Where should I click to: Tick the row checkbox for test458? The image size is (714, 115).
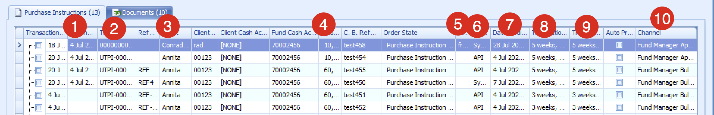[x=39, y=45]
